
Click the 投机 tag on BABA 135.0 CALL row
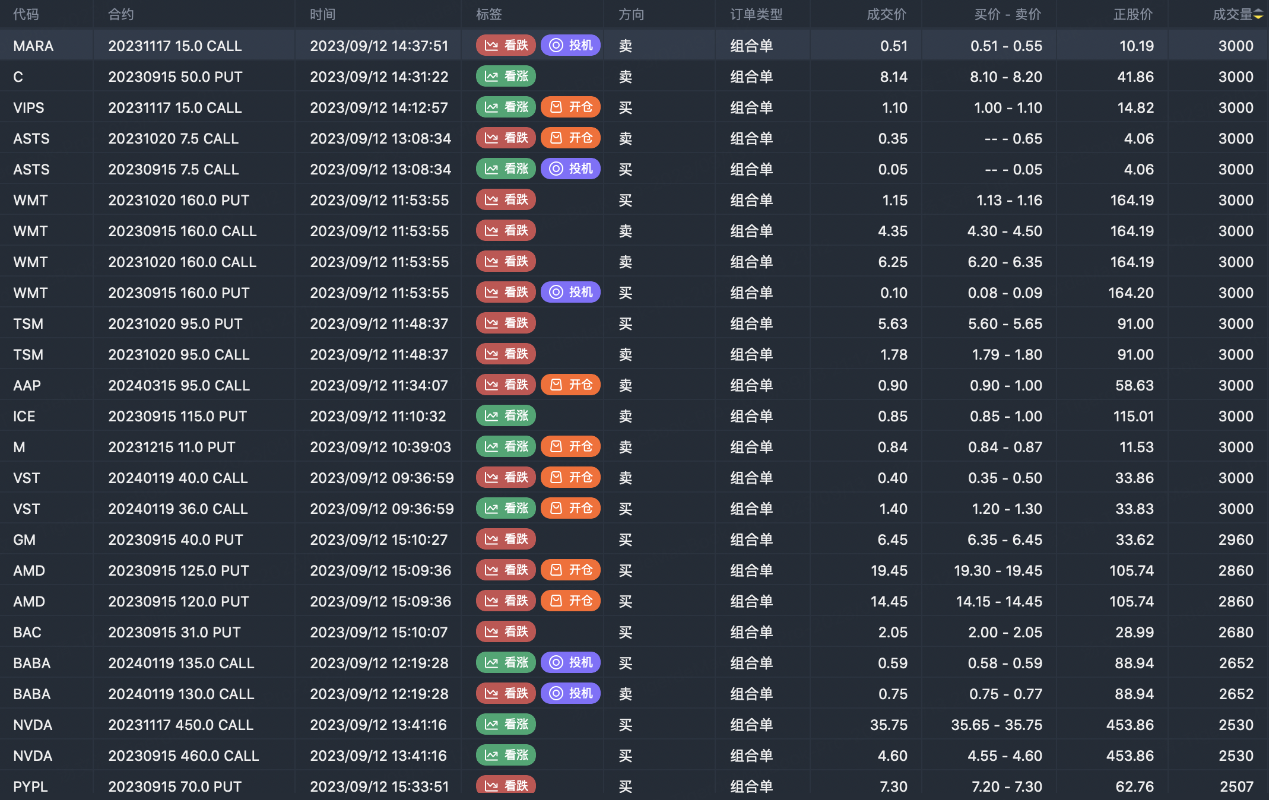[570, 663]
